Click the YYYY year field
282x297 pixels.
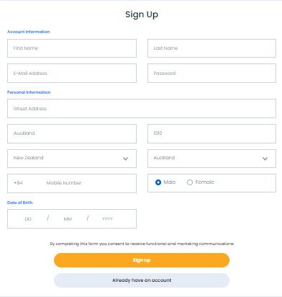pos(107,219)
